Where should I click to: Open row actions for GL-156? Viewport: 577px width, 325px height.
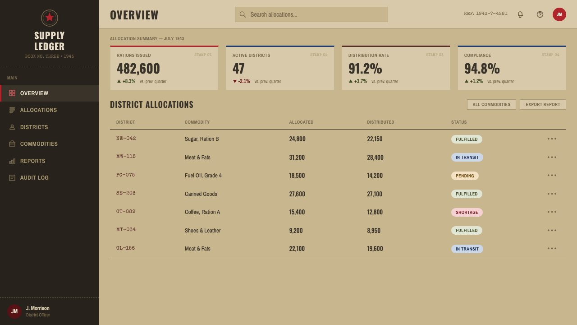(x=552, y=249)
